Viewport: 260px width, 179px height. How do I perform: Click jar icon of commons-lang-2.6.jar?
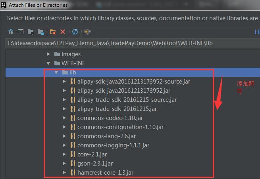73,136
